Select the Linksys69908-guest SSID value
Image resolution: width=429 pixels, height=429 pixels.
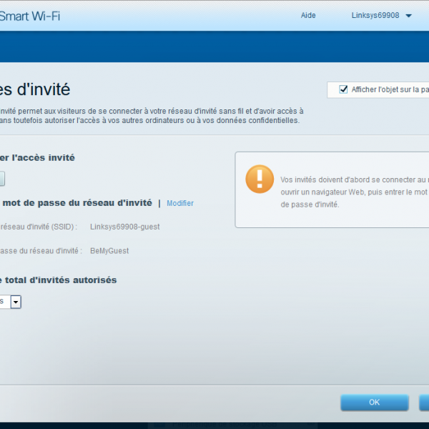click(125, 227)
